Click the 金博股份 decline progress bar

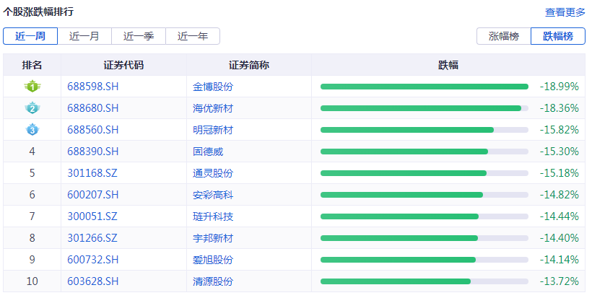[425, 87]
